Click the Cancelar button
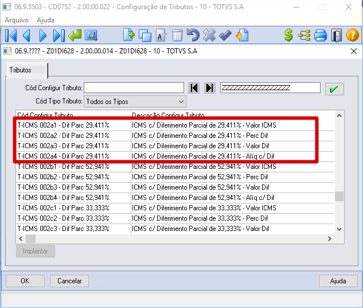363x308 pixels. point(69,281)
